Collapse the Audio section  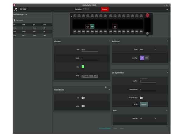(x=167, y=110)
